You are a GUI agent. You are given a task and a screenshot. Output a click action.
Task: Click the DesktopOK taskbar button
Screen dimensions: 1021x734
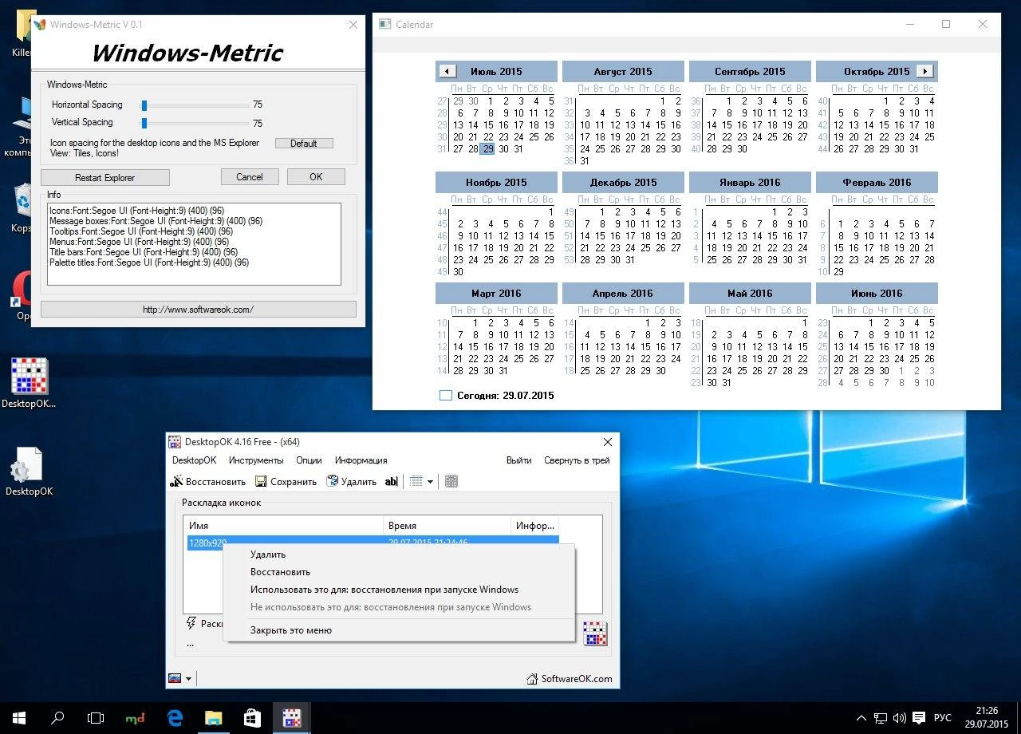coord(291,718)
